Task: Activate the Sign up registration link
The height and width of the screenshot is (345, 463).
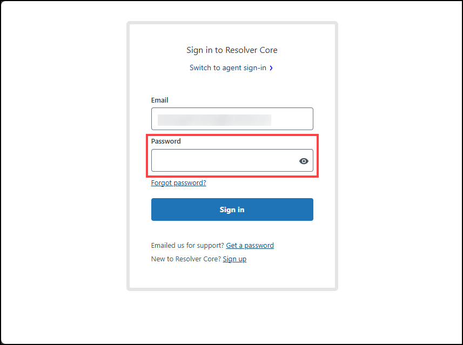Action: 234,259
